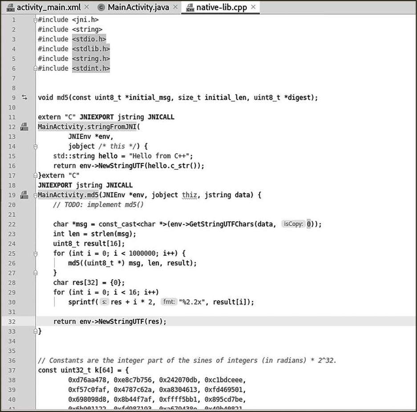This screenshot has width=417, height=412.
Task: Click the constant 0x895cd7be
Action: pos(223,400)
